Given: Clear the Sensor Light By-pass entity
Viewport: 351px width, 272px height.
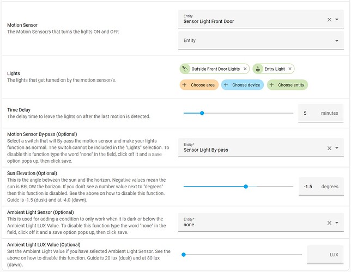Looking at the screenshot, I should tap(329, 147).
